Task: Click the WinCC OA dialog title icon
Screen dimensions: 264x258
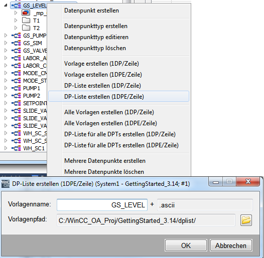Action: (6, 183)
